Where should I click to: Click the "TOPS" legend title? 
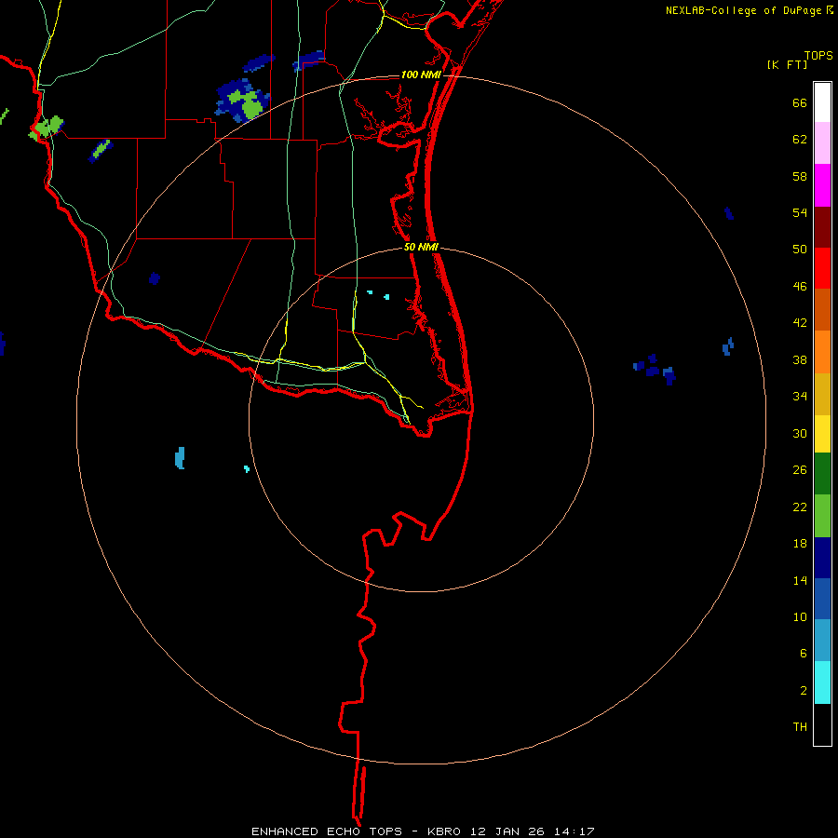[x=818, y=56]
